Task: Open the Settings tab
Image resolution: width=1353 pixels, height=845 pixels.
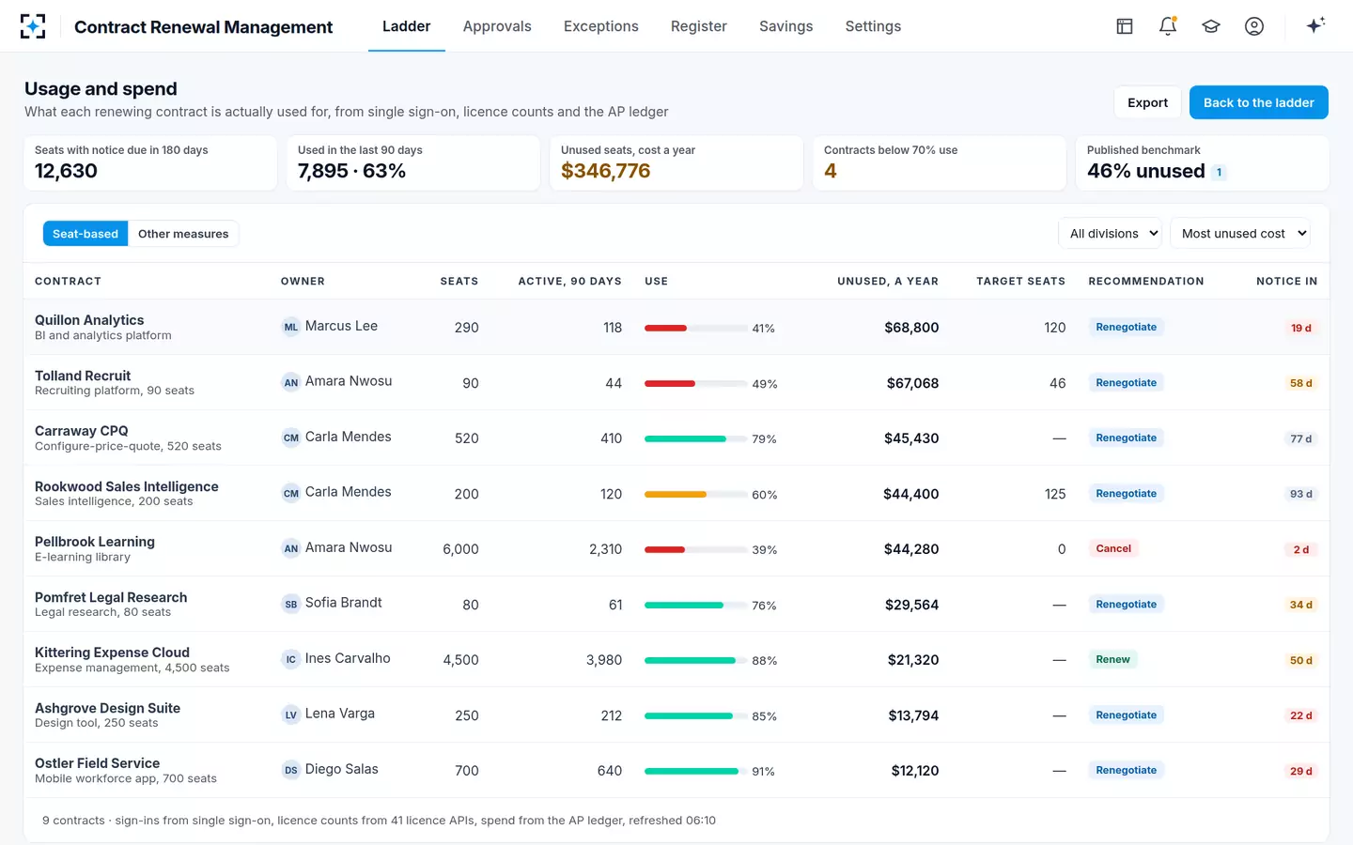Action: pyautogui.click(x=873, y=26)
